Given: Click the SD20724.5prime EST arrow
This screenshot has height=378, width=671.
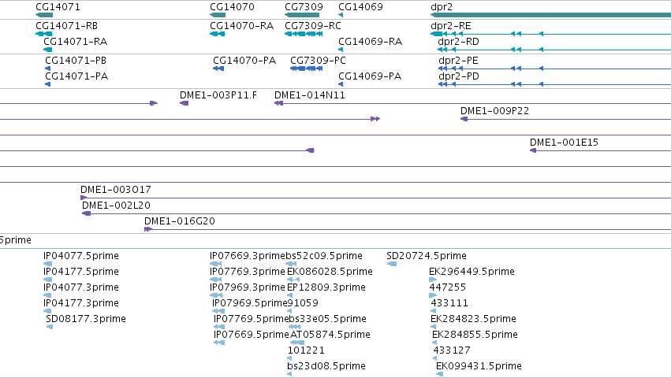Looking at the screenshot, I should [x=392, y=264].
